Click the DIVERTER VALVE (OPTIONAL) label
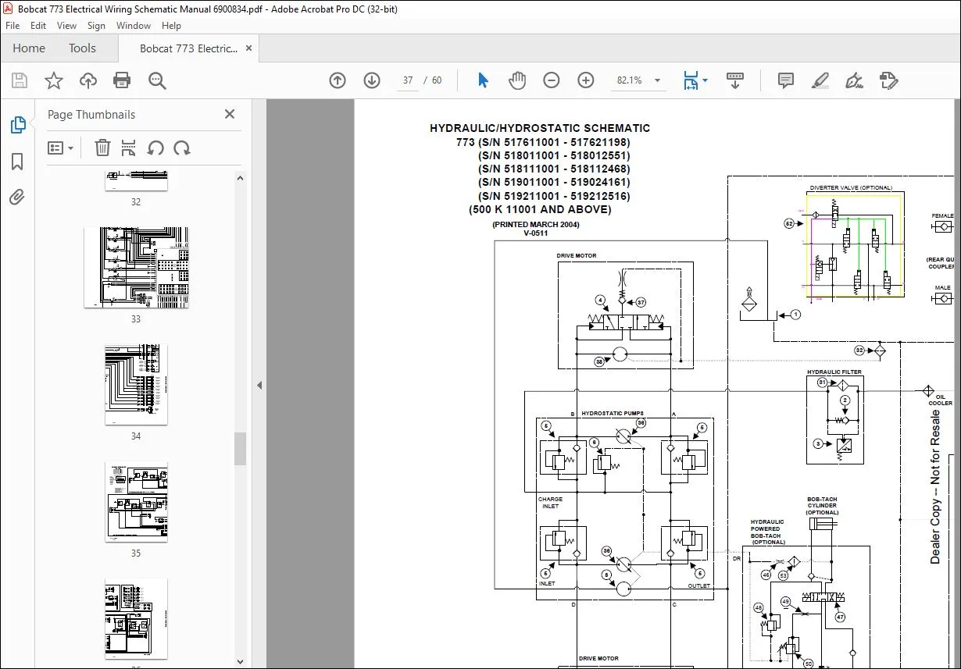This screenshot has width=961, height=669. pyautogui.click(x=851, y=187)
